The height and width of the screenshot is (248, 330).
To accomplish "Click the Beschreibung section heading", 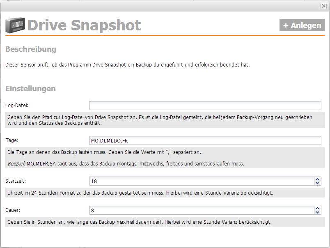I will coord(31,49).
